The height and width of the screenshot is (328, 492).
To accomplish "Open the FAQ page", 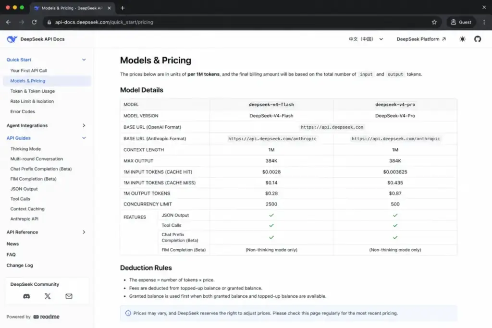I will click(x=11, y=255).
